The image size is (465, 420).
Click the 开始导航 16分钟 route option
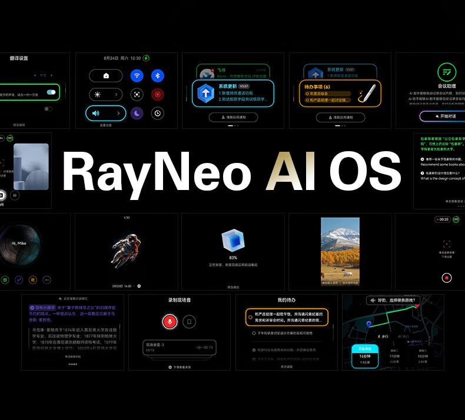coord(365,356)
